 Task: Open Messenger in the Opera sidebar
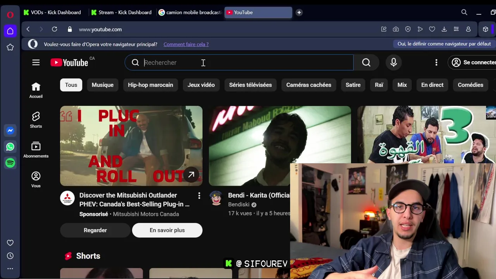pyautogui.click(x=10, y=131)
